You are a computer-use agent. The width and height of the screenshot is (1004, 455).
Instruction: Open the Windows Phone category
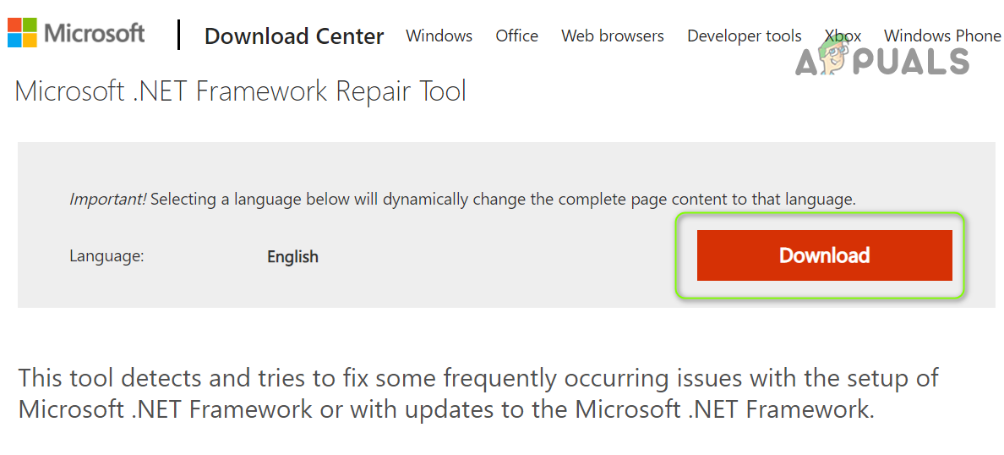pos(942,36)
